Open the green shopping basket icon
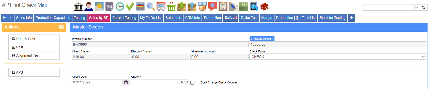The height and width of the screenshot is (91, 429). pos(171,7)
